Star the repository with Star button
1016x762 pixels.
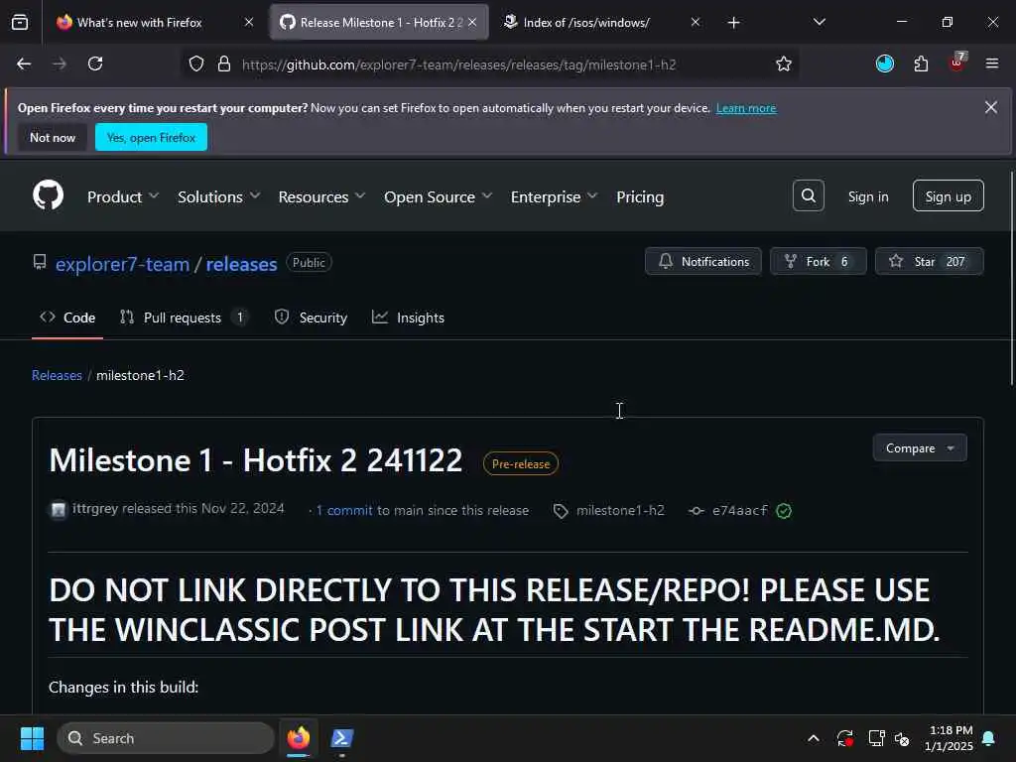929,261
